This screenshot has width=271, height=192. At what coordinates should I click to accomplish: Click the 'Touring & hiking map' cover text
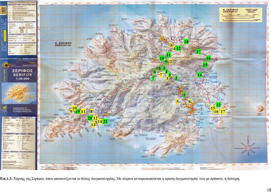tap(23, 112)
